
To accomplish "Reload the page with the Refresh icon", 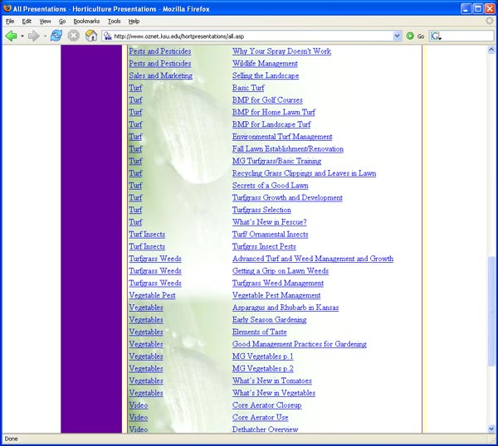I will click(x=56, y=36).
